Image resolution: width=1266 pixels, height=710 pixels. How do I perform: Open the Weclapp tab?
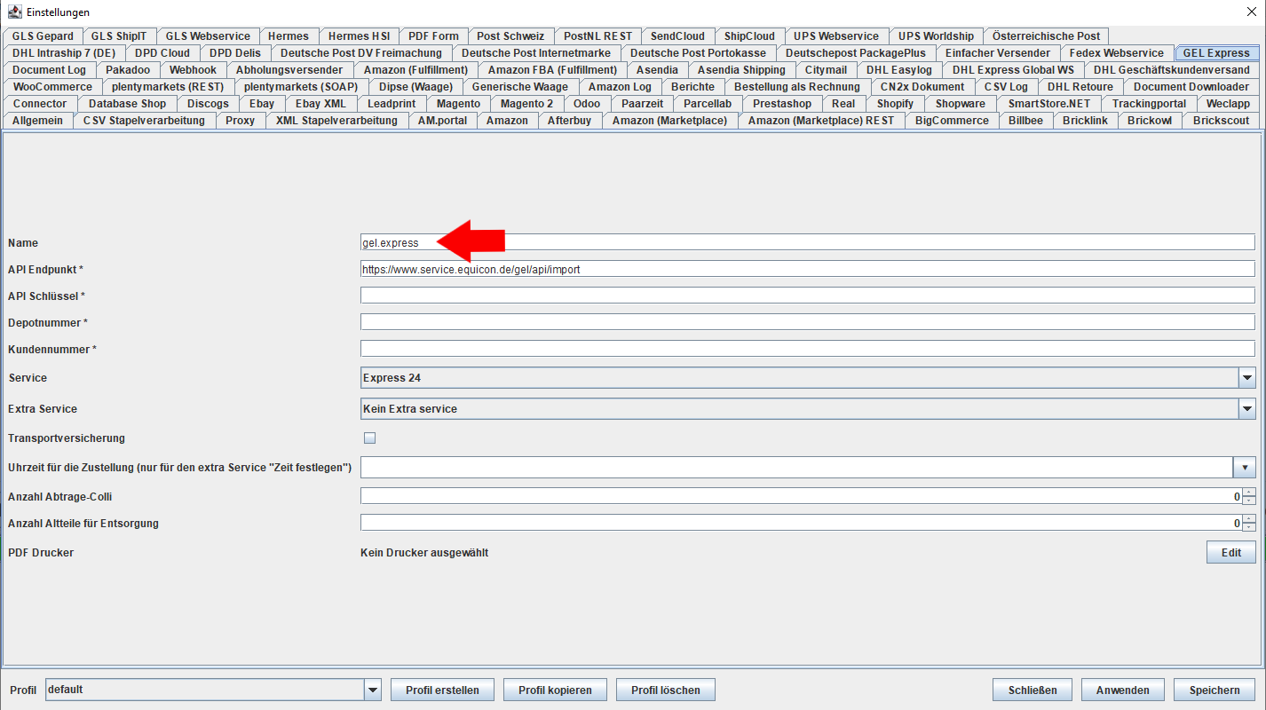coord(1228,104)
